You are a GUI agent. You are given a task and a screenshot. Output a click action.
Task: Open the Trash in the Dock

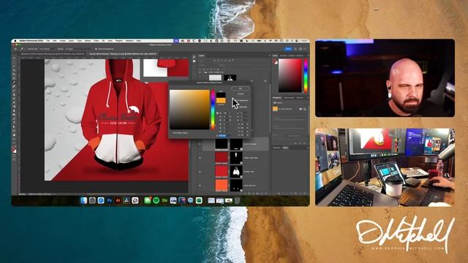pos(237,201)
